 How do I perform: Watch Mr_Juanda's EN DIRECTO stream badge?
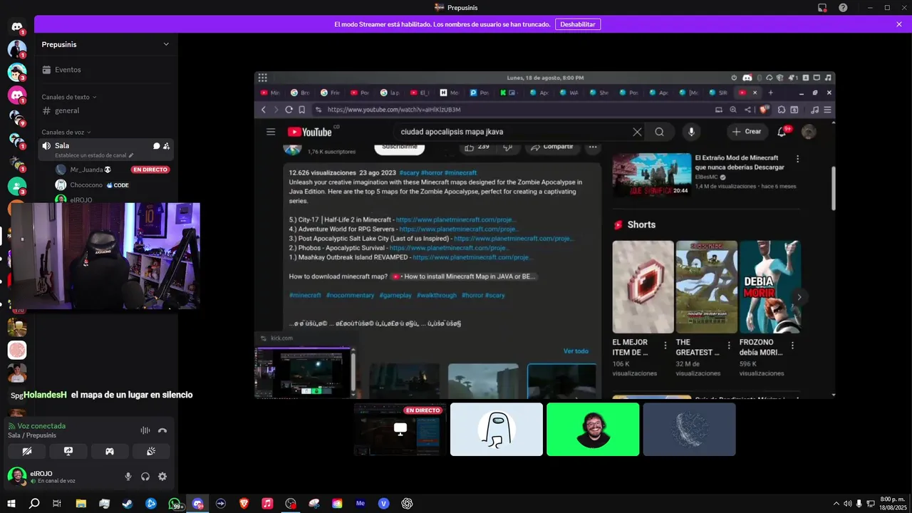150,170
